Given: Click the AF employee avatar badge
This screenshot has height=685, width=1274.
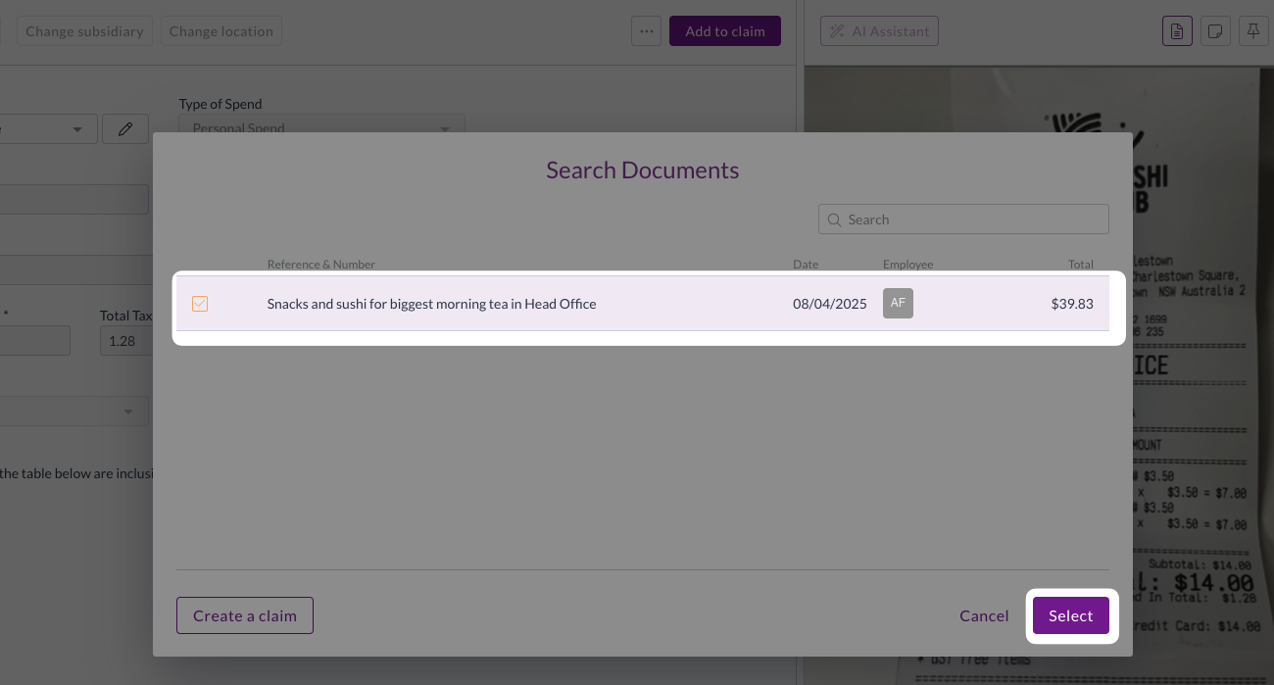Looking at the screenshot, I should point(898,304).
